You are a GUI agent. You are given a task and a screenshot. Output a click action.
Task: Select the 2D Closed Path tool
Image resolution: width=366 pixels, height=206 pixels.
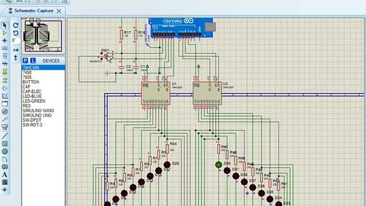[5, 167]
